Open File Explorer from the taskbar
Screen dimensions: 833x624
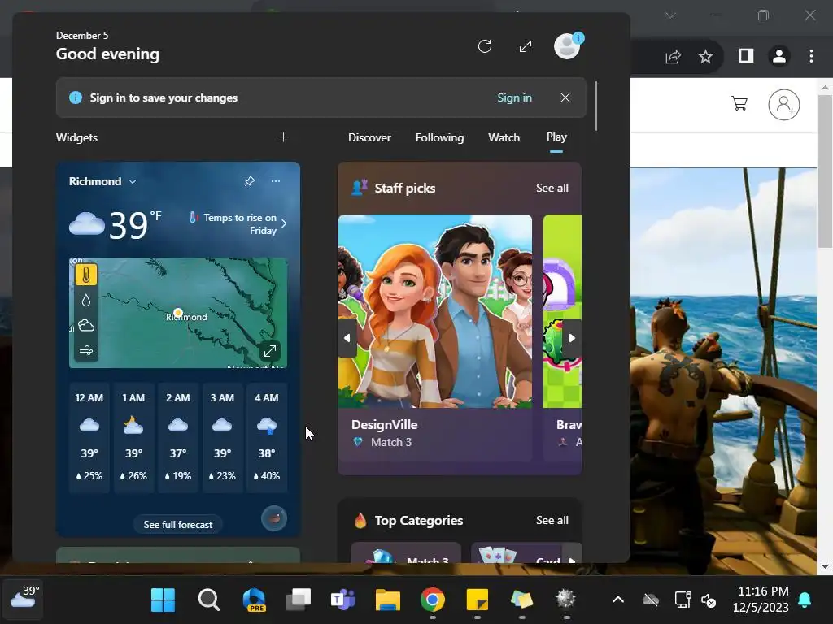click(388, 600)
